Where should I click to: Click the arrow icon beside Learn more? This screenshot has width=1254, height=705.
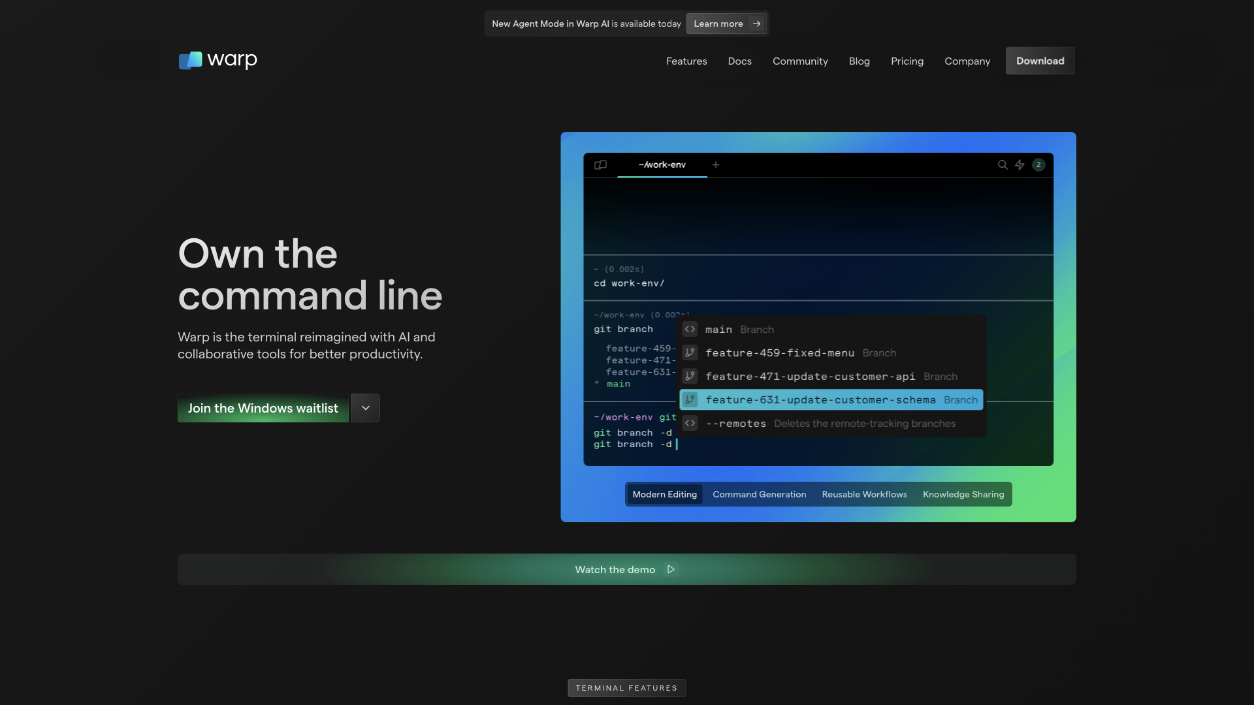756,23
